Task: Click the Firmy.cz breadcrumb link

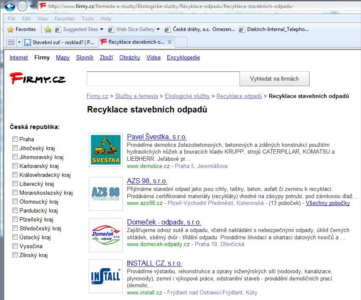Action: tap(97, 96)
